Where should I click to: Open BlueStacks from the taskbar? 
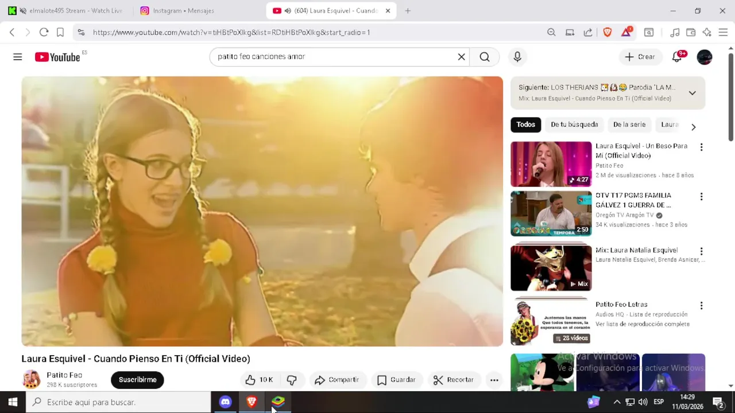point(278,402)
